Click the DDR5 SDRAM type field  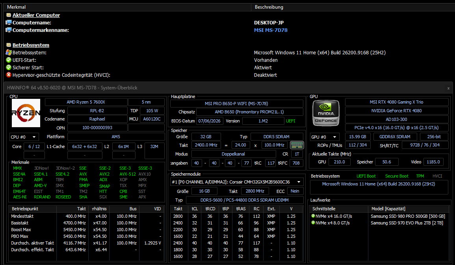click(277, 137)
